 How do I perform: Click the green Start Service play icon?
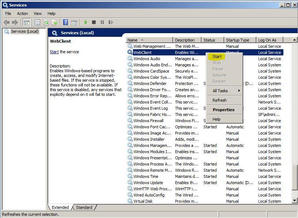86,22
